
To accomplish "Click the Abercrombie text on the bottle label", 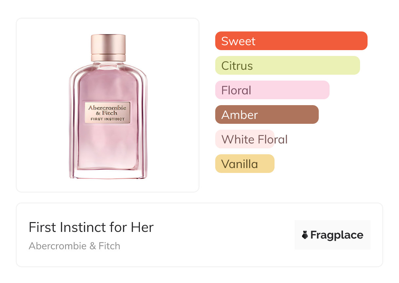I will point(107,107).
